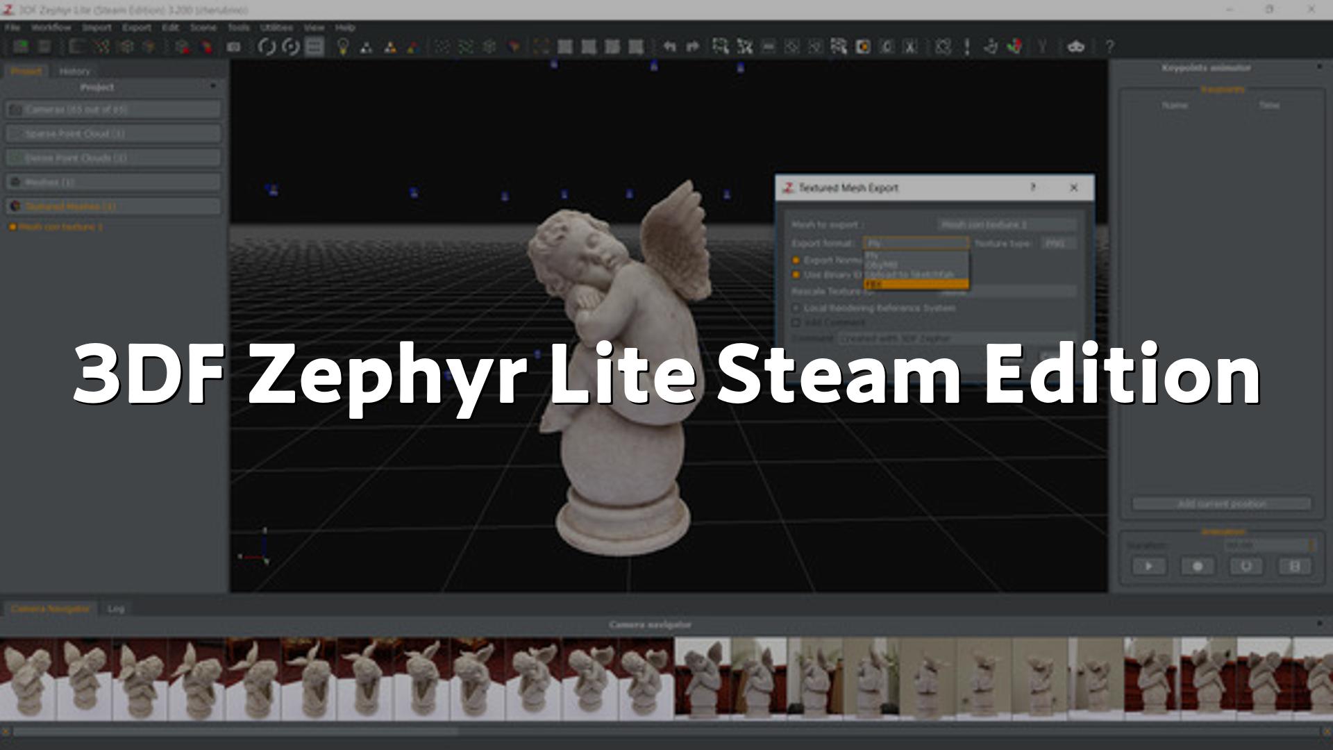Click the Comment text field in export dialog

957,338
